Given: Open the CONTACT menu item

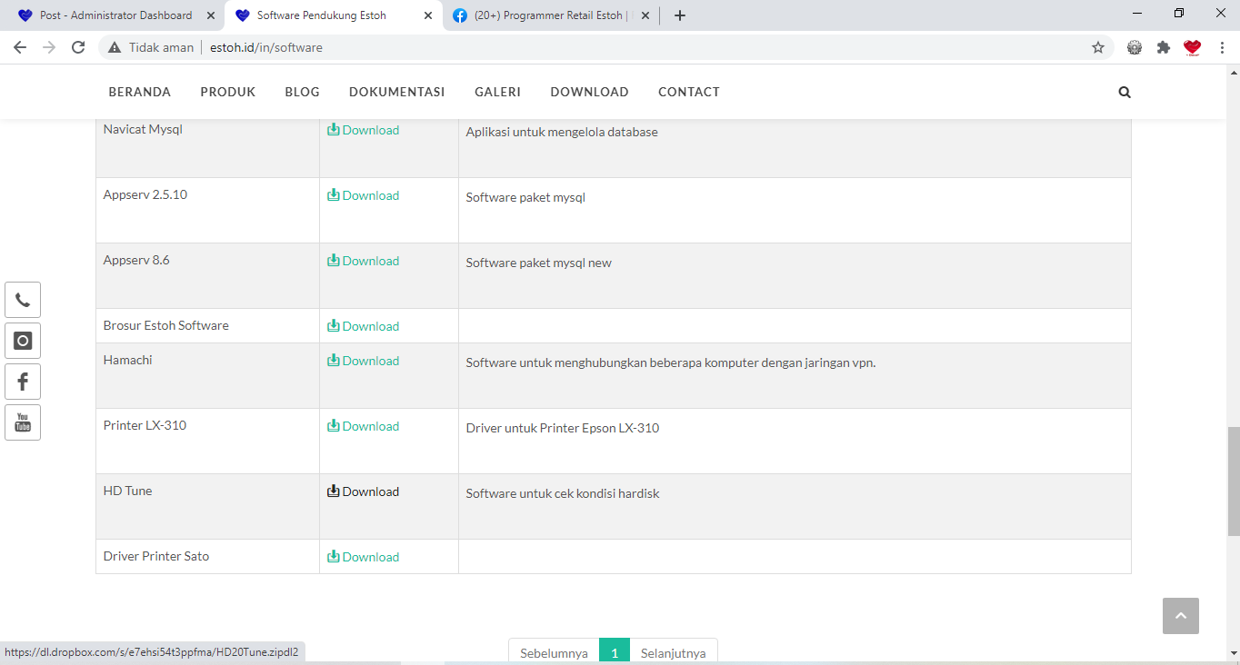Looking at the screenshot, I should pos(689,92).
